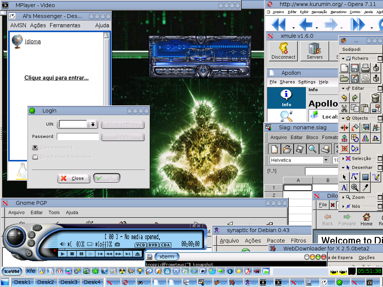Screen dimensions: 383x287
Task: Click the flip horizontal icon in Sodipodi's Objecto section
Action: coord(365,138)
